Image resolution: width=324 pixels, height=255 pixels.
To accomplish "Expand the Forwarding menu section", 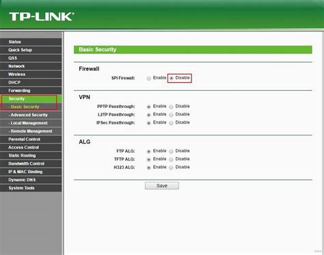I will (x=31, y=90).
